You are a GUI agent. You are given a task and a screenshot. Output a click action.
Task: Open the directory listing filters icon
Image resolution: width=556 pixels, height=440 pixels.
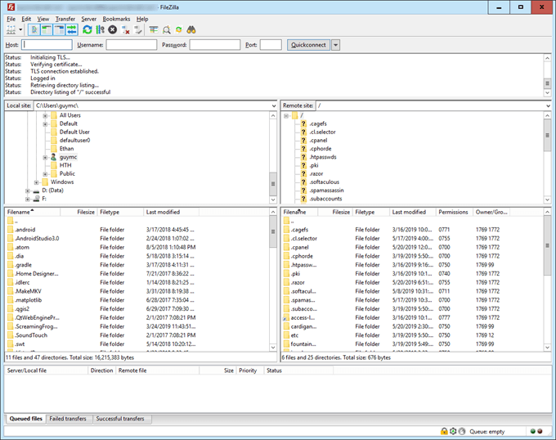[x=153, y=29]
